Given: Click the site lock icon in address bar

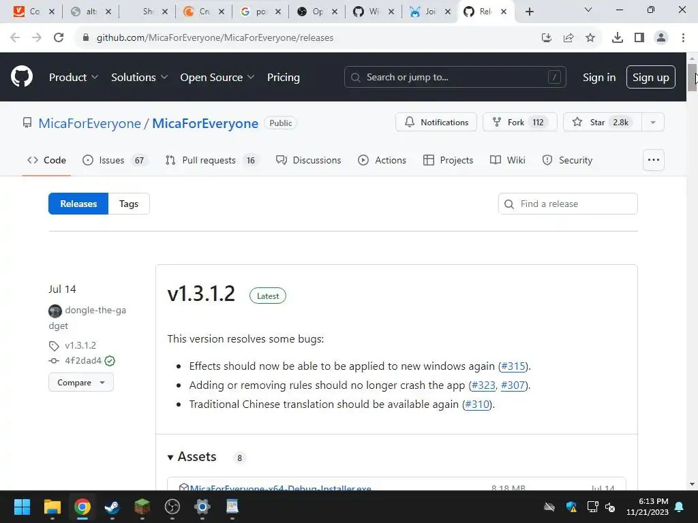Looking at the screenshot, I should [x=86, y=38].
